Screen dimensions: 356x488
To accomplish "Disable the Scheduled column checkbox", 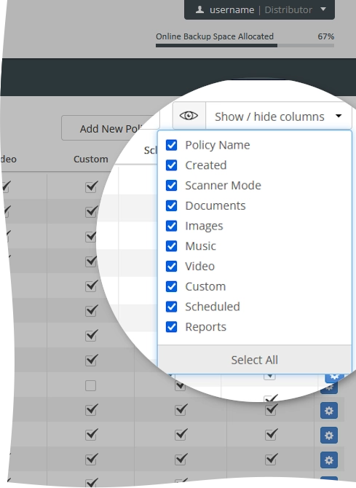I will [x=172, y=307].
